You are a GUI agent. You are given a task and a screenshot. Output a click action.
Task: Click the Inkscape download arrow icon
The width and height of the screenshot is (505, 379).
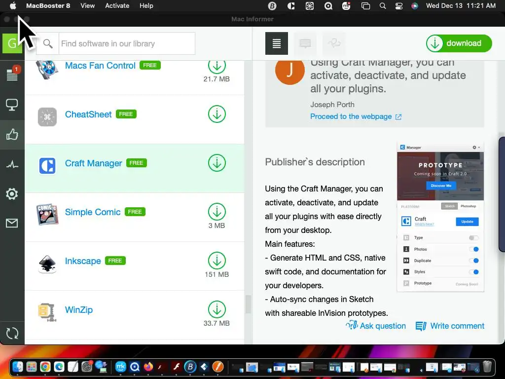tap(217, 261)
